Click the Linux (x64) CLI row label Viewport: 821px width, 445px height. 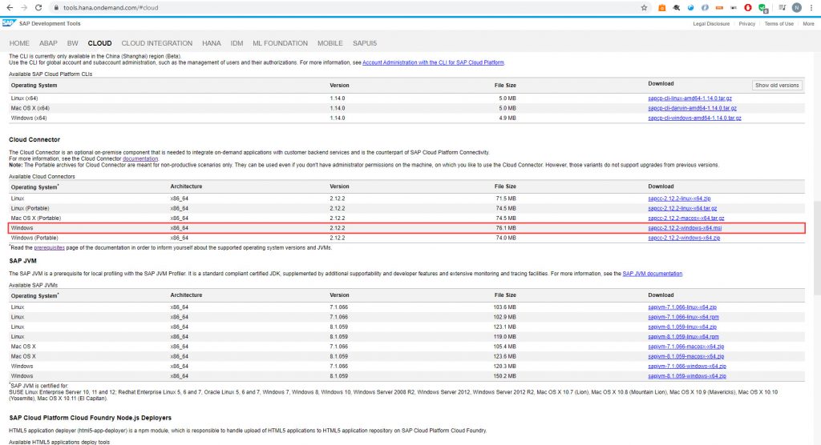pyautogui.click(x=24, y=98)
